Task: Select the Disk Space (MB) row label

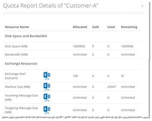Action: [16, 46]
